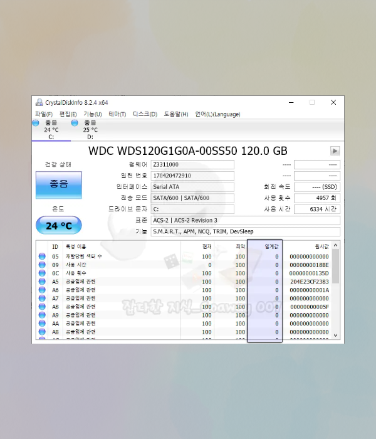Screen dimensions: 376x439
Task: Click the status circle of attribute A7
Action: (x=42, y=298)
